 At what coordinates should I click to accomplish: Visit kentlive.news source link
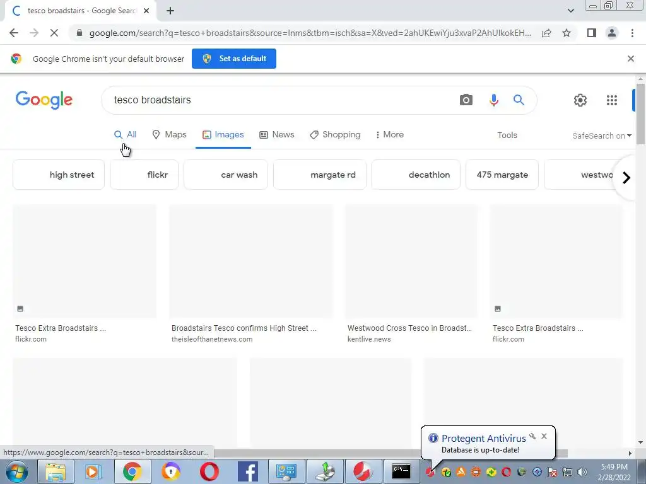pos(369,339)
